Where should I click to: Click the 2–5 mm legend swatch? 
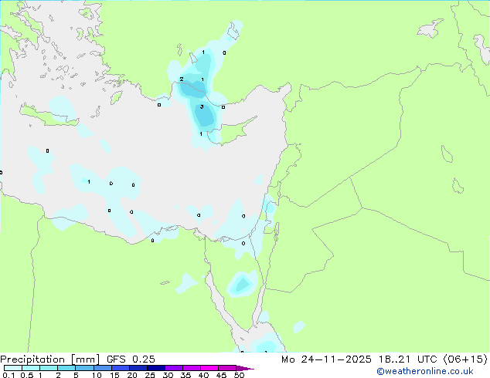coord(66,368)
